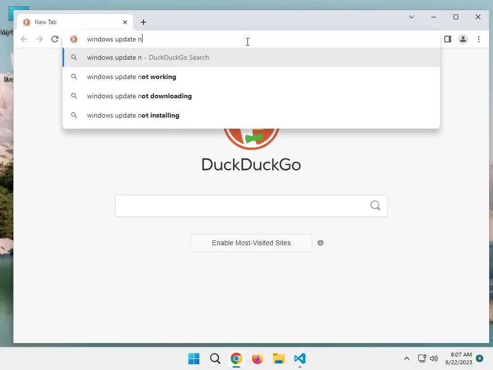Image resolution: width=493 pixels, height=370 pixels.
Task: Show hidden system tray icons
Action: [x=406, y=358]
